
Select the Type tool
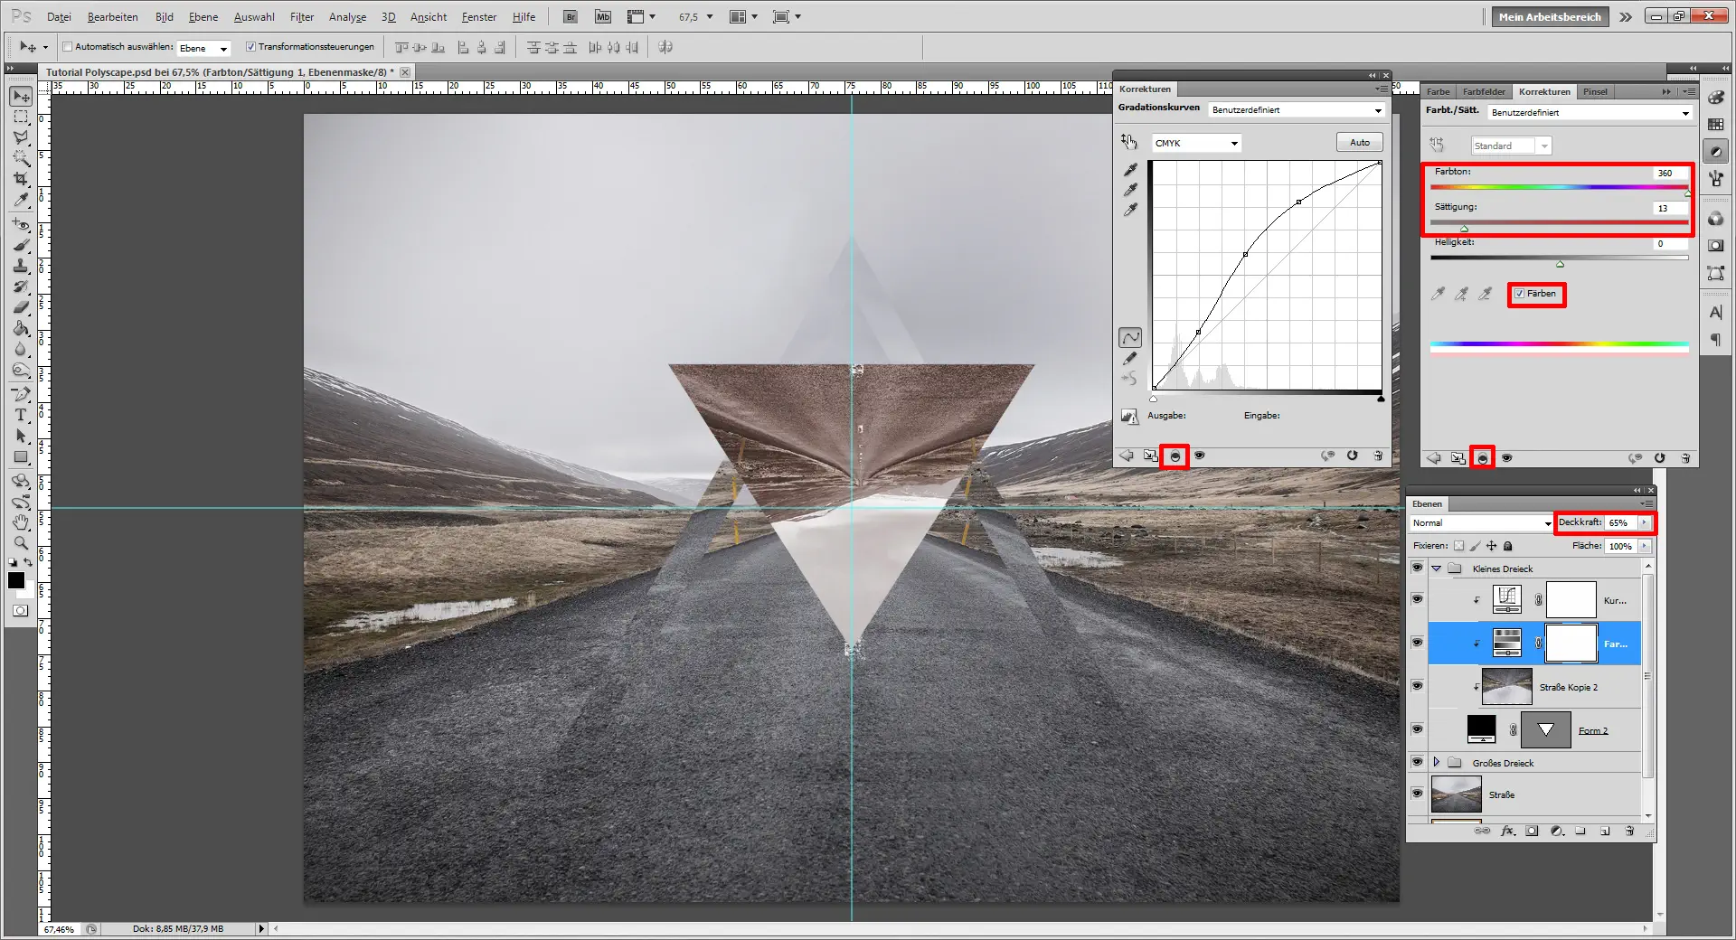click(x=22, y=416)
